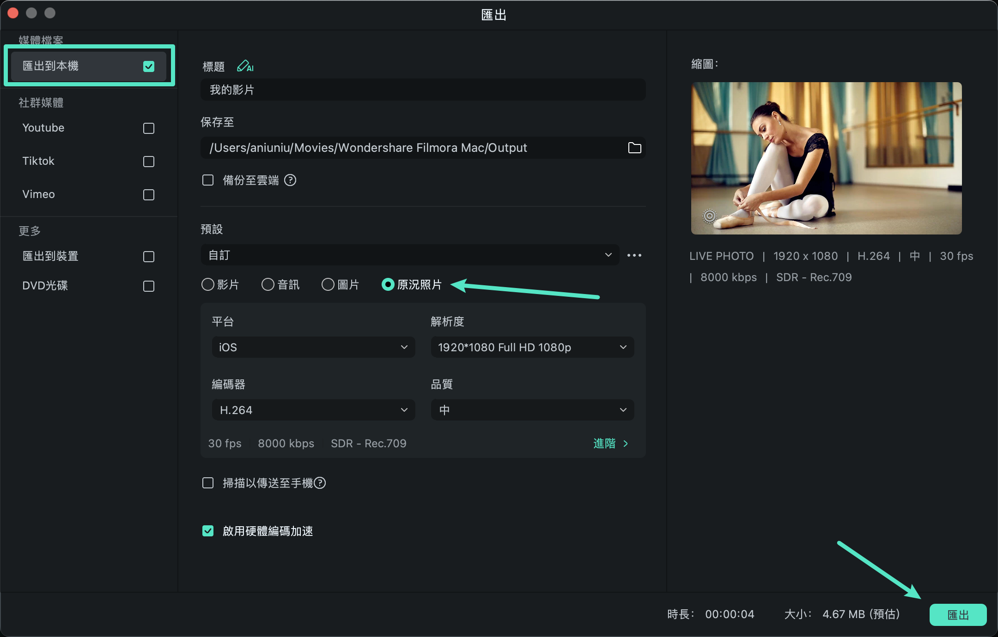
Task: Open the save location folder browser icon
Action: [x=634, y=148]
